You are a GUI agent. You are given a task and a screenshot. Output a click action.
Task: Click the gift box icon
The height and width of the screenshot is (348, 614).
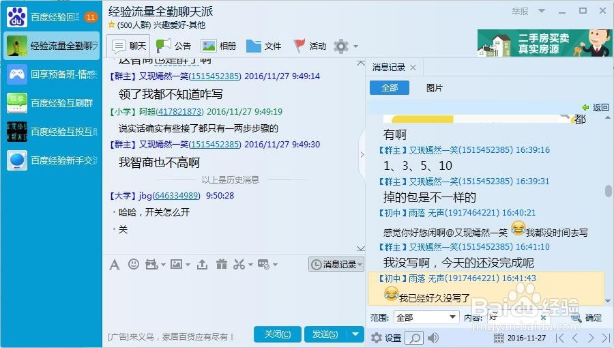coord(222,264)
